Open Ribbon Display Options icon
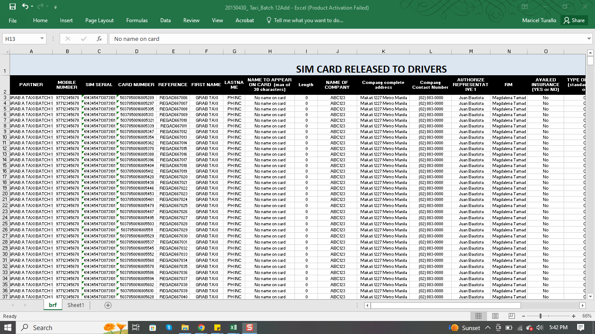The height and width of the screenshot is (334, 595). tap(525, 7)
